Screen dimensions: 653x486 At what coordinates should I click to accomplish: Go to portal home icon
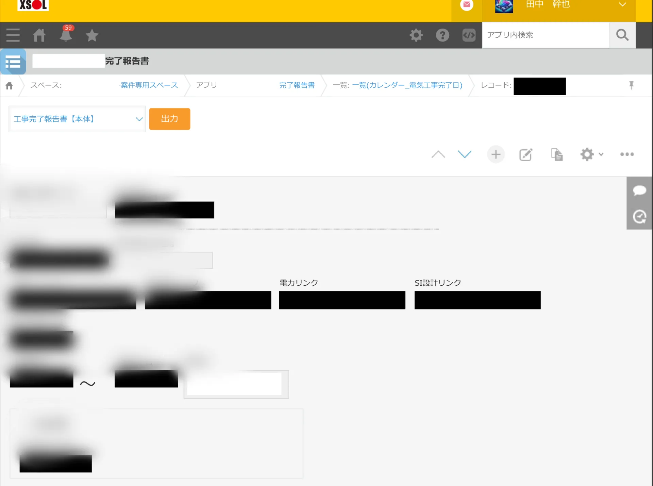[39, 35]
